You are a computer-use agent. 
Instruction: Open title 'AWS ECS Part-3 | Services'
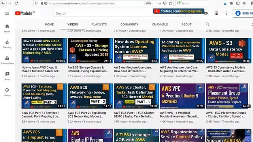pyautogui.click(x=41, y=115)
